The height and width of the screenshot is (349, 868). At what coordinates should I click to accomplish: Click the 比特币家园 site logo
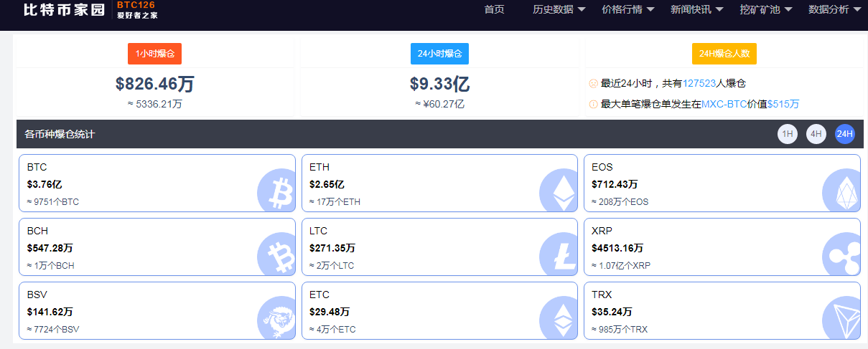coord(90,10)
